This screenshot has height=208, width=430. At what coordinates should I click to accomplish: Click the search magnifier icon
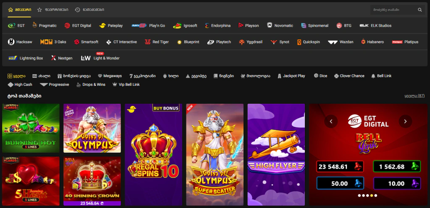pyautogui.click(x=420, y=10)
